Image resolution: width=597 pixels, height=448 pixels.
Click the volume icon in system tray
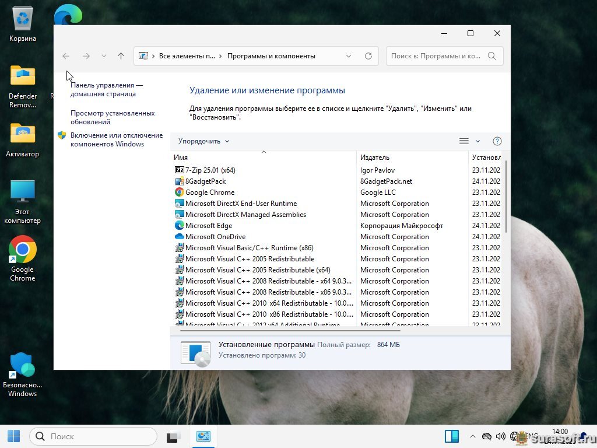[500, 436]
